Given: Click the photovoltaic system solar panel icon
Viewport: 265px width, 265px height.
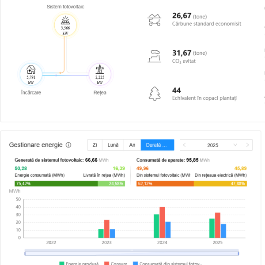Looking at the screenshot, I should coord(65,20).
